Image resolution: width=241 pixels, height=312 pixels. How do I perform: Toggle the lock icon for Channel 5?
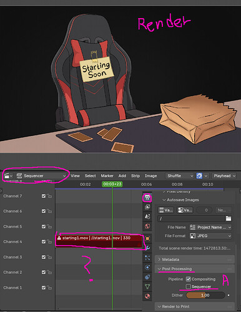[49, 227]
